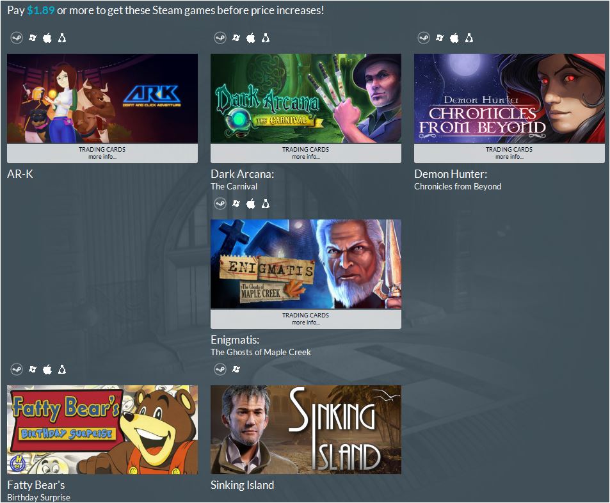610x503 pixels.
Task: Click the Steam icon above Sinking Island
Action: [220, 369]
